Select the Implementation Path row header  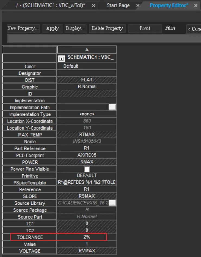[x=30, y=107]
